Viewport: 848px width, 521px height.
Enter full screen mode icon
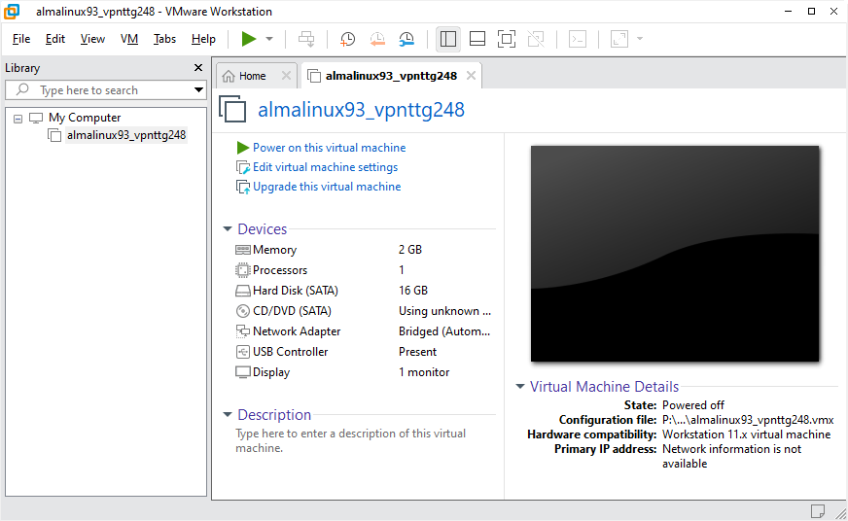coord(507,39)
